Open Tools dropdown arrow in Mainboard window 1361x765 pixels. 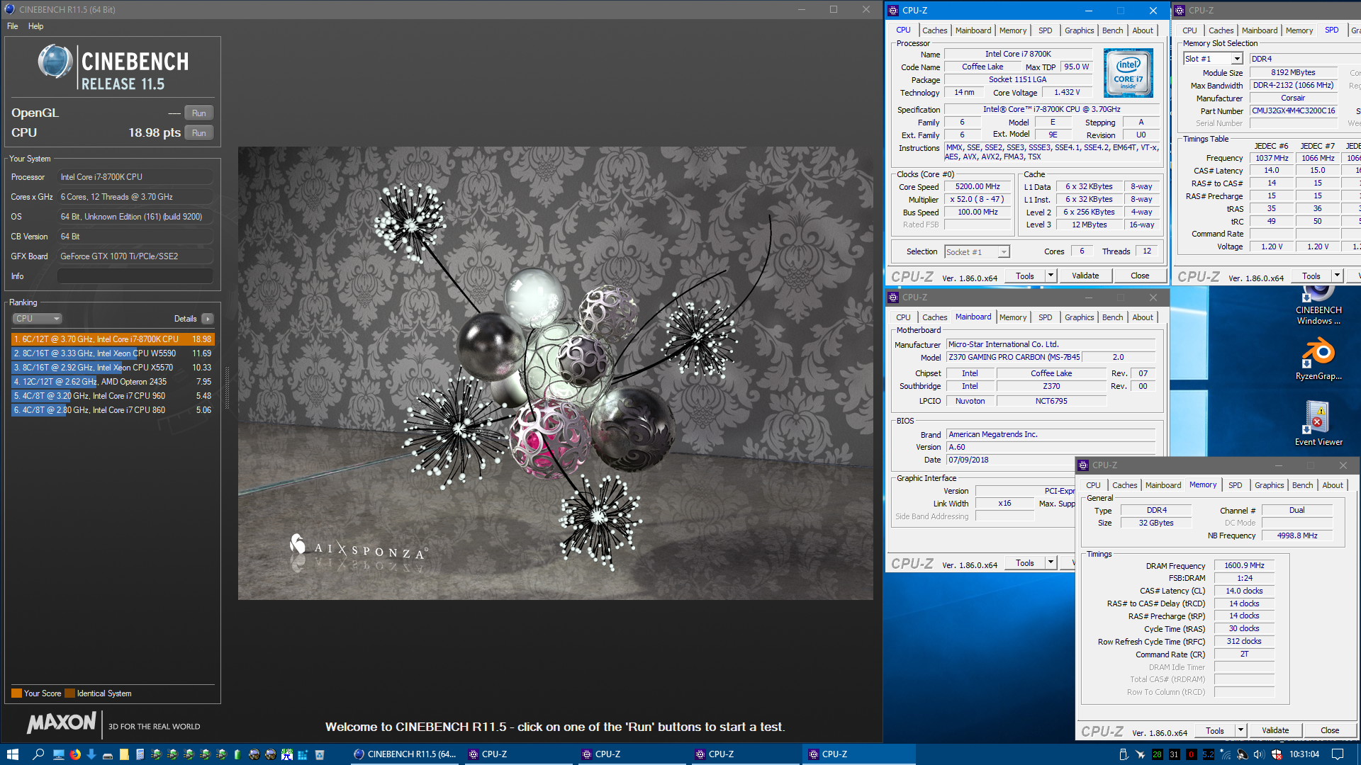pyautogui.click(x=1051, y=562)
